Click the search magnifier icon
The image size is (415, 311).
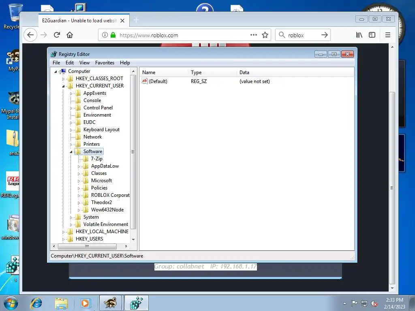282,35
